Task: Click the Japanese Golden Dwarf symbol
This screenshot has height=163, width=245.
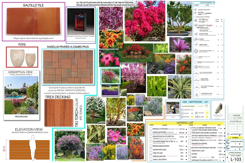Action: tap(196, 51)
